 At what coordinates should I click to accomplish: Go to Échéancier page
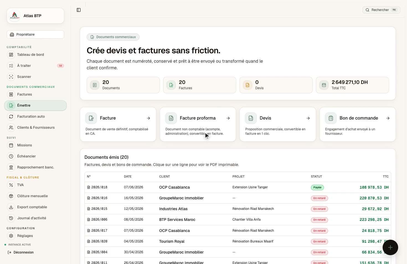click(35, 156)
